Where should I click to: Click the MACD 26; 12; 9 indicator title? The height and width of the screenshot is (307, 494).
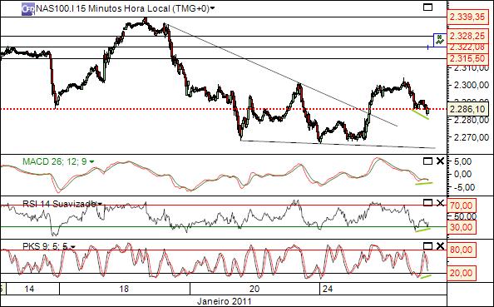[x=55, y=161]
